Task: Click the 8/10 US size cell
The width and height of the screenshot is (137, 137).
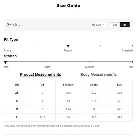Action: (x=42, y=117)
